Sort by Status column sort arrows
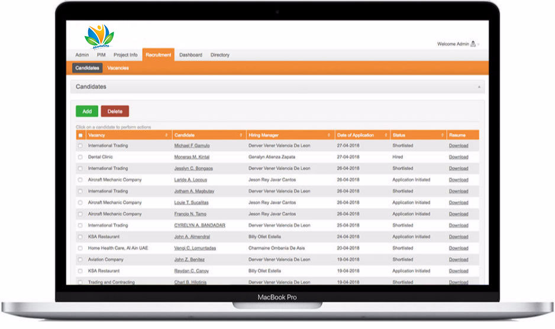 (x=441, y=136)
